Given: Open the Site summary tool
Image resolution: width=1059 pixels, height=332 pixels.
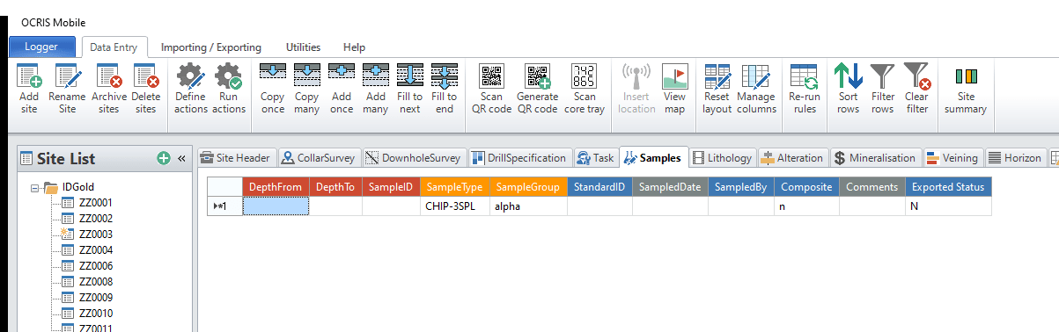Looking at the screenshot, I should coord(966,89).
